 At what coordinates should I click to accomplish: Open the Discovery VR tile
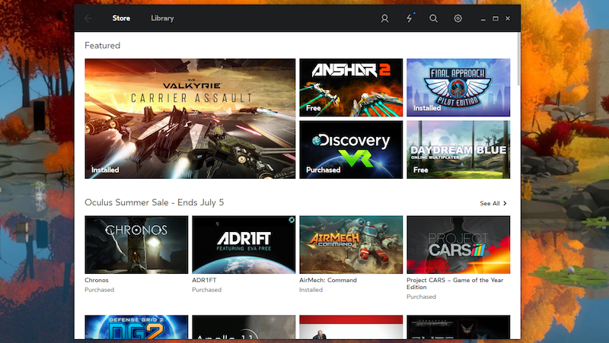click(x=351, y=149)
